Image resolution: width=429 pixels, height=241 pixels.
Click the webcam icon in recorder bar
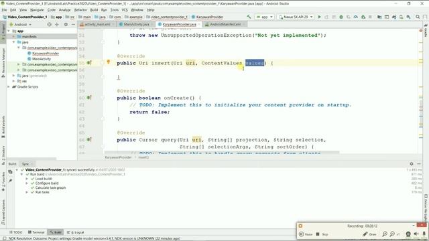408,234
